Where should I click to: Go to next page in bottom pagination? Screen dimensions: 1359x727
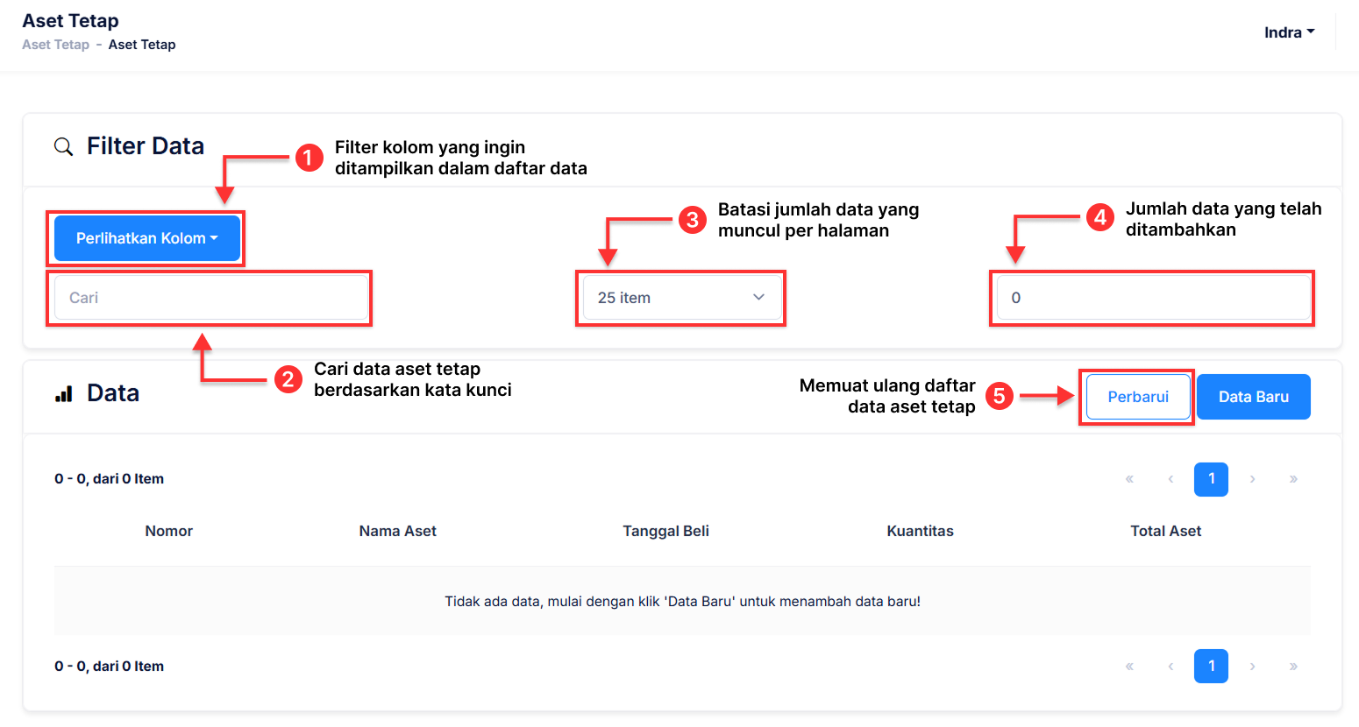click(x=1252, y=667)
